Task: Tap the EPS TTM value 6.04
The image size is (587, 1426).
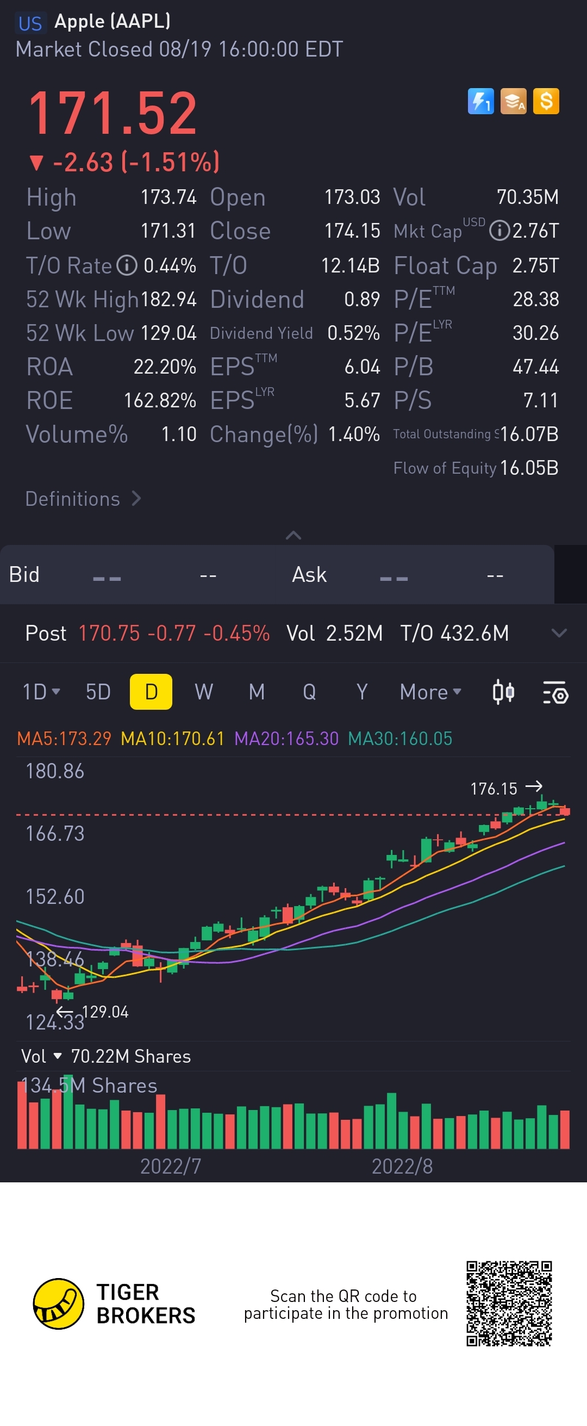Action: click(362, 367)
